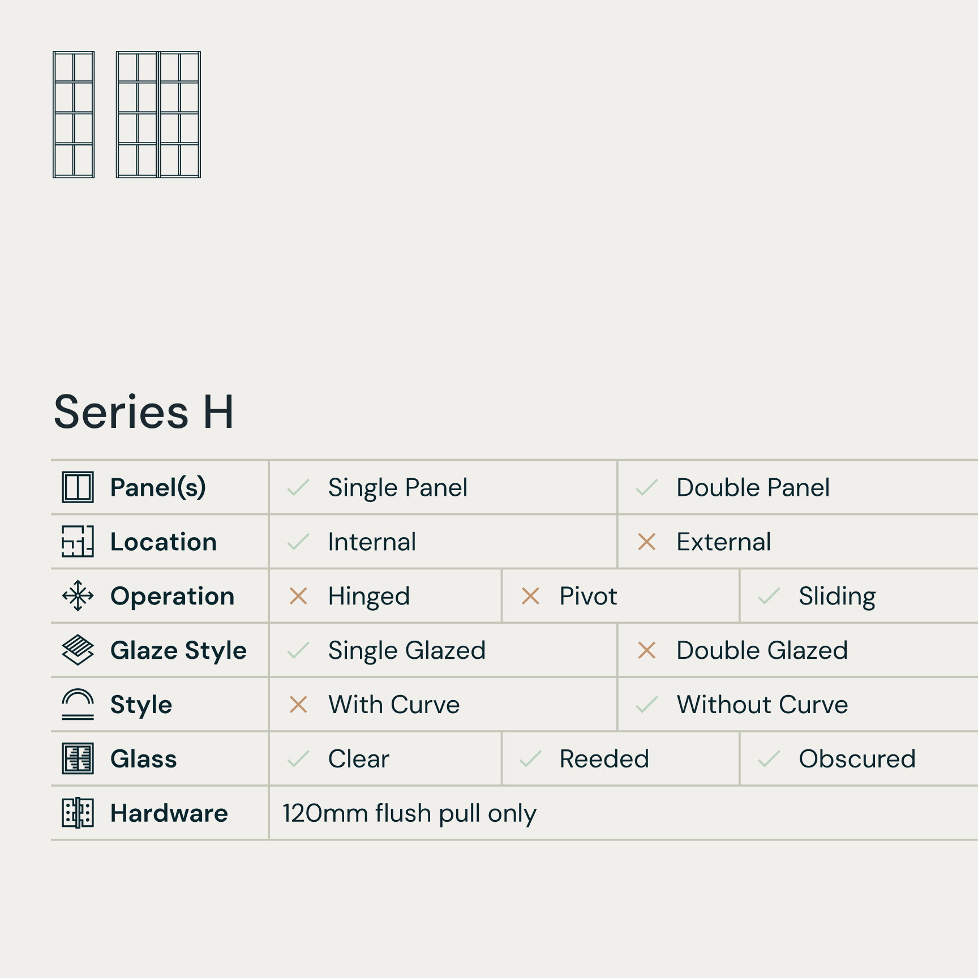
Task: Select the single panel door illustration
Action: 74,114
